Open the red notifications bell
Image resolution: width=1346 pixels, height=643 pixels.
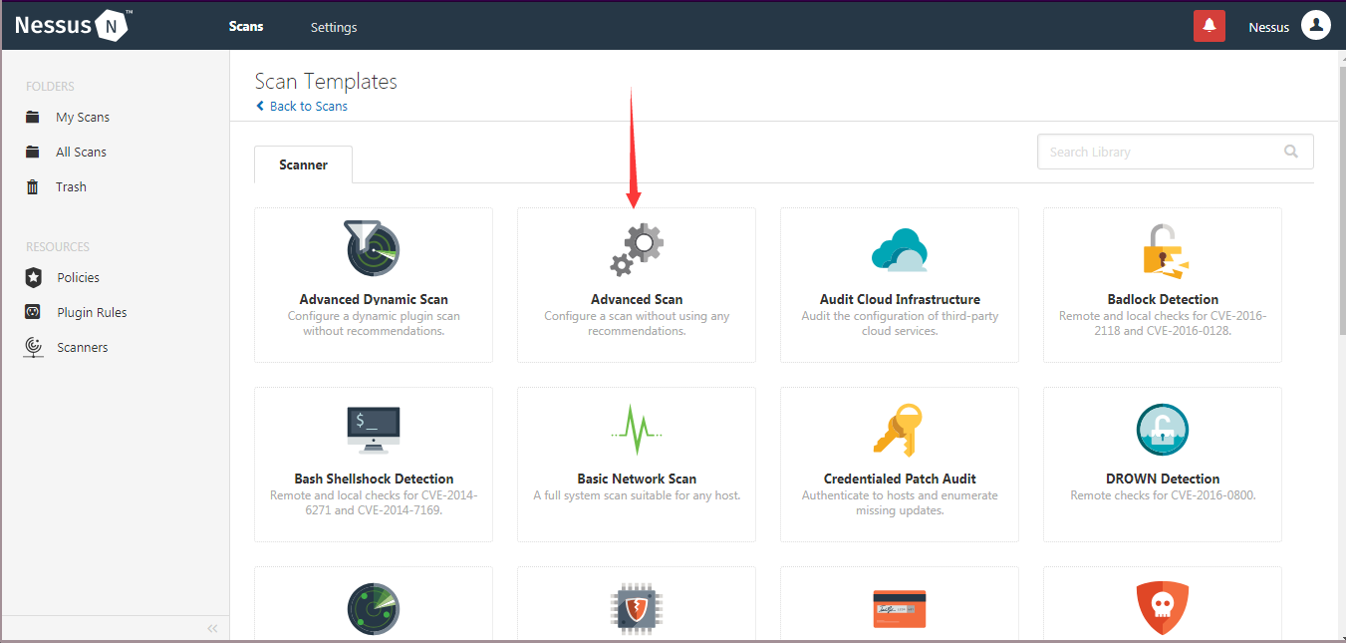(x=1210, y=26)
